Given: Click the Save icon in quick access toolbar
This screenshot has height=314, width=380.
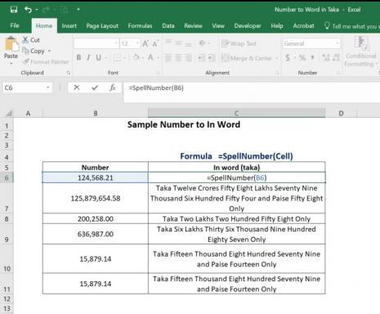Looking at the screenshot, I should click(x=14, y=10).
